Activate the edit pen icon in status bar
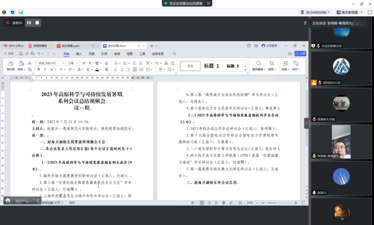Viewport: 374px width, 225px height. pyautogui.click(x=230, y=202)
